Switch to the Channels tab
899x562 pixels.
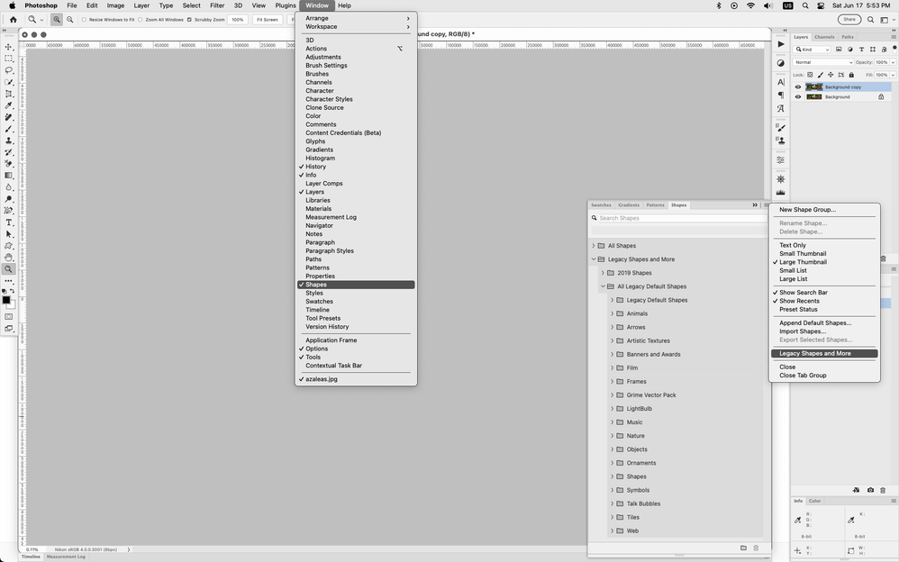(x=824, y=37)
